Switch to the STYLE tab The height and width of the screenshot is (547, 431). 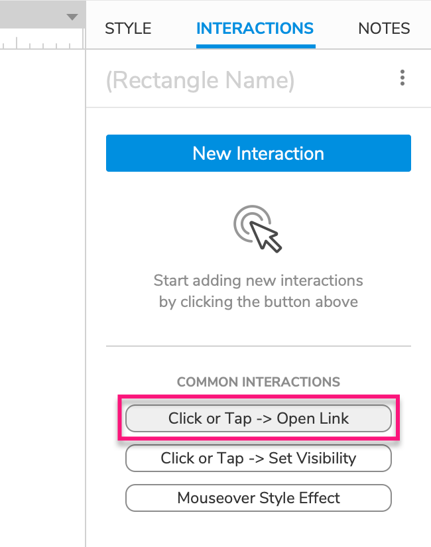pos(129,29)
